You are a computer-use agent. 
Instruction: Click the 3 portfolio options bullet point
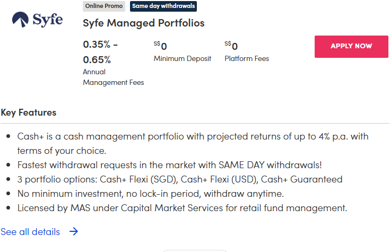click(x=179, y=179)
